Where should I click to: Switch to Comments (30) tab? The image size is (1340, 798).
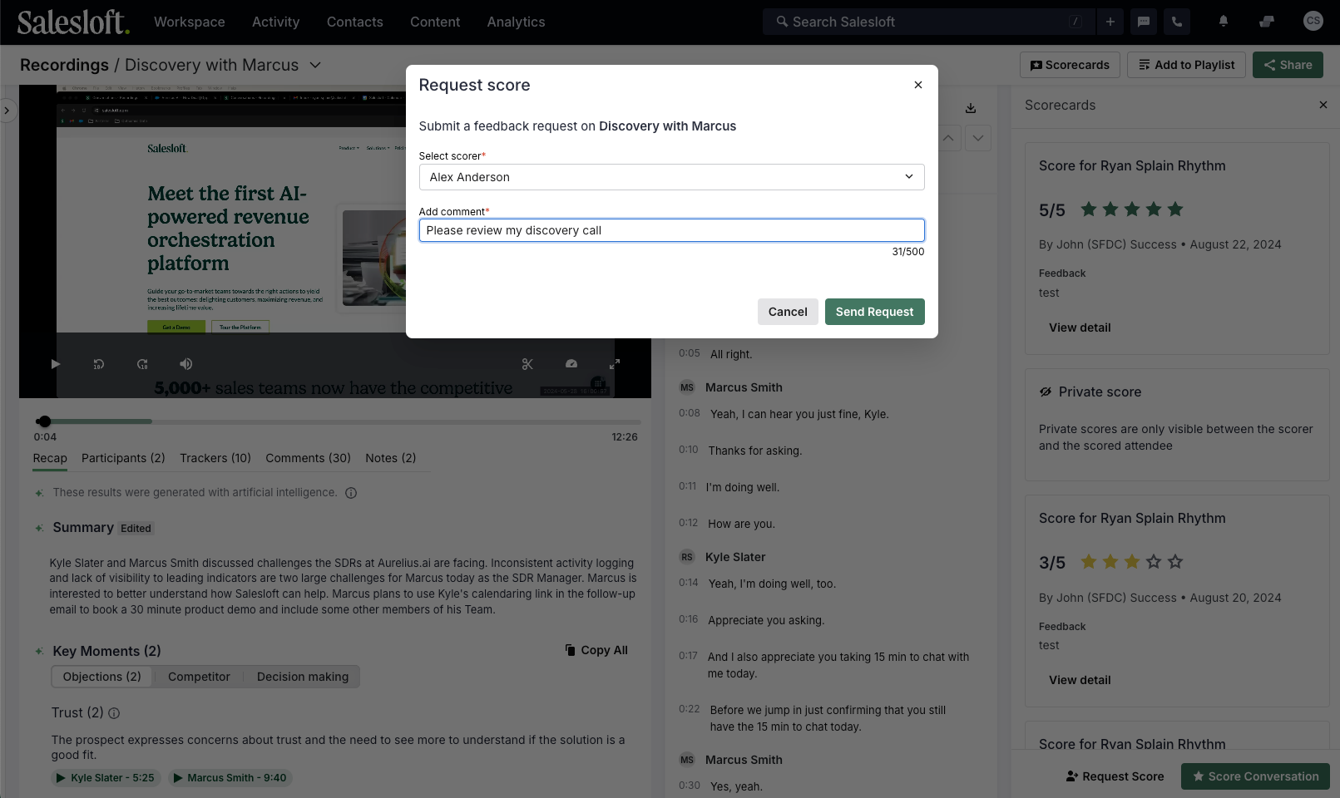coord(309,458)
